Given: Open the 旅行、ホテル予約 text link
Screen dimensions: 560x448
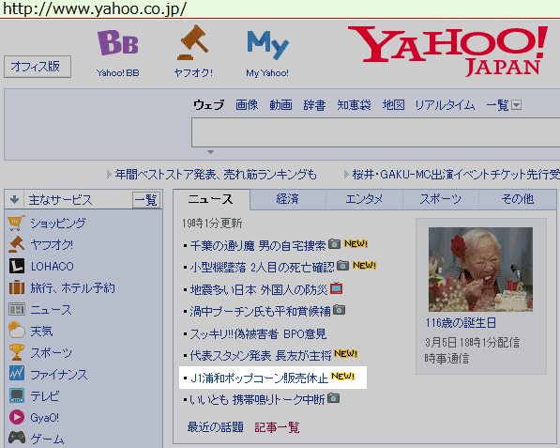Looking at the screenshot, I should pyautogui.click(x=73, y=287).
